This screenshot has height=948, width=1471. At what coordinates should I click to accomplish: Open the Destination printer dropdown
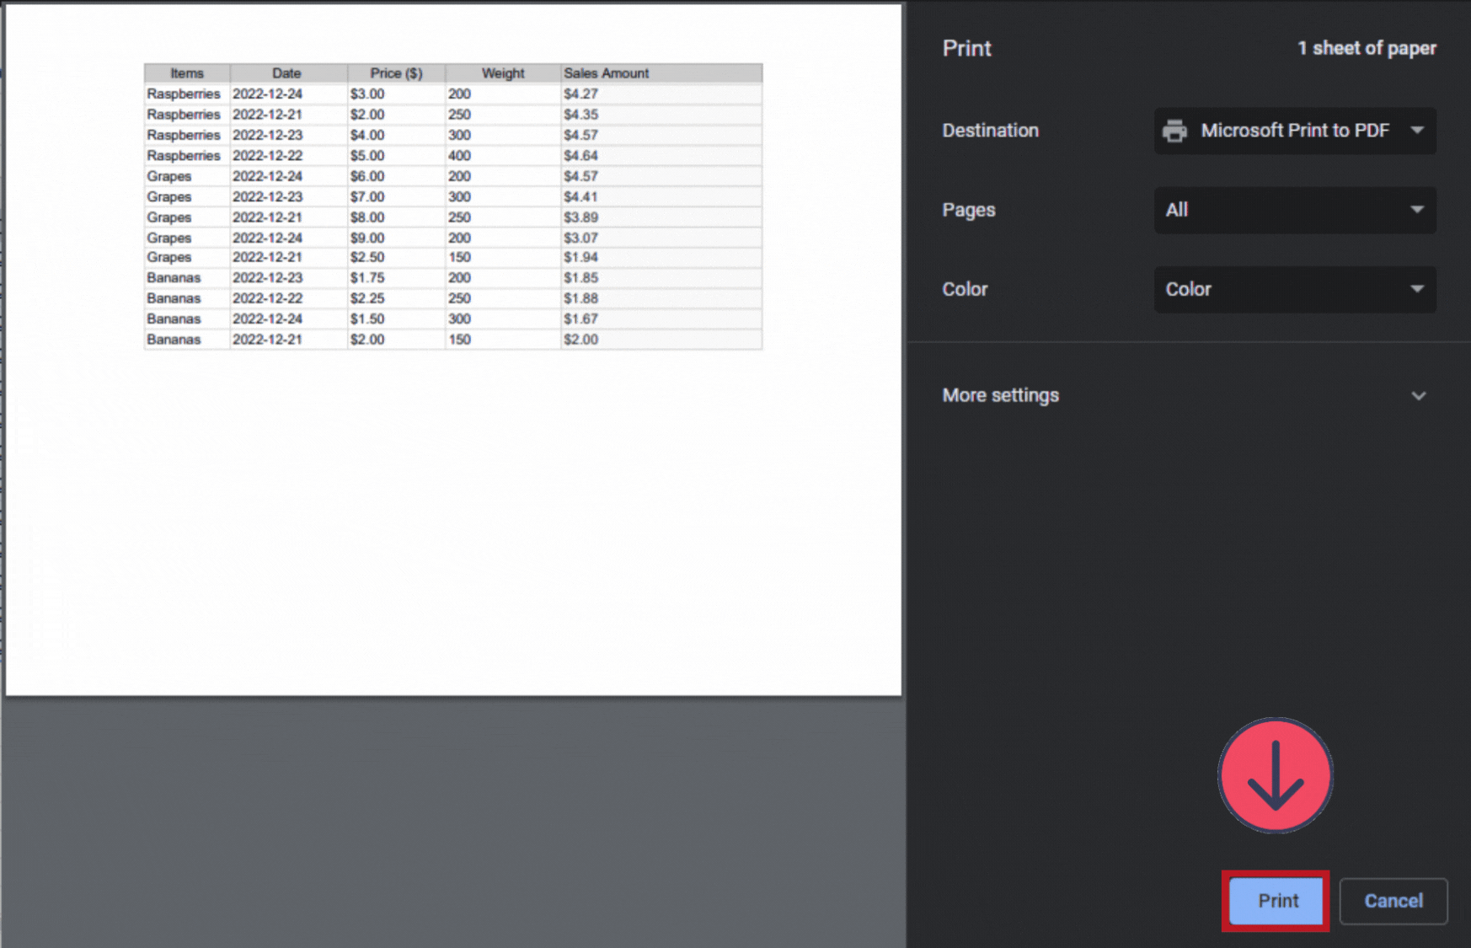[x=1295, y=131]
